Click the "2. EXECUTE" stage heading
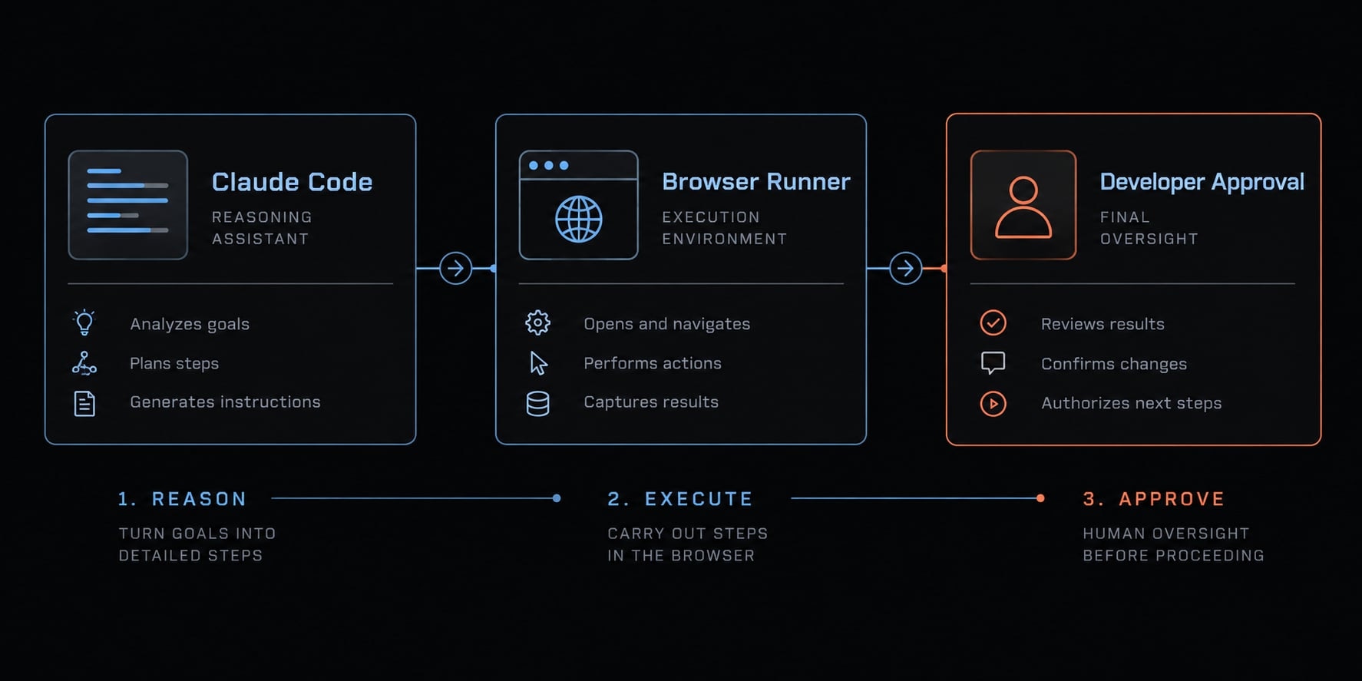This screenshot has height=681, width=1362. [680, 499]
